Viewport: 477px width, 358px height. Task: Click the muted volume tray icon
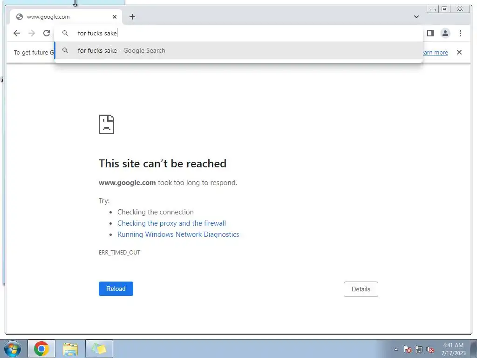pos(430,349)
